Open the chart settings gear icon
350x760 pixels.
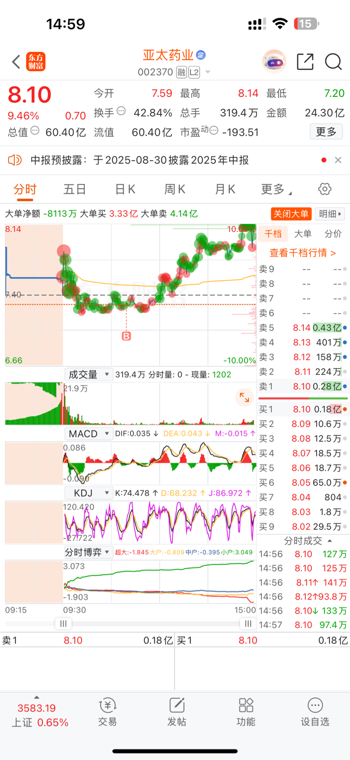[x=324, y=189]
